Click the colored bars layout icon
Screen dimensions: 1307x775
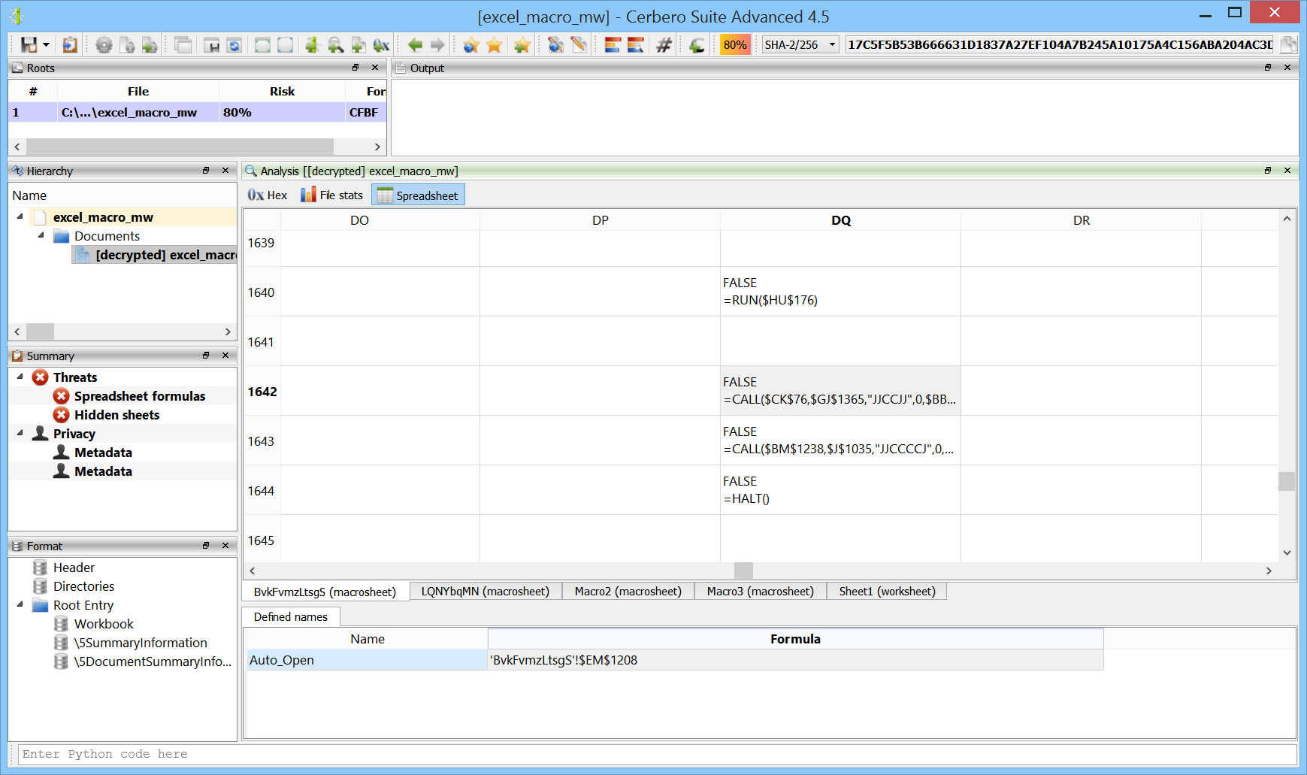[613, 45]
